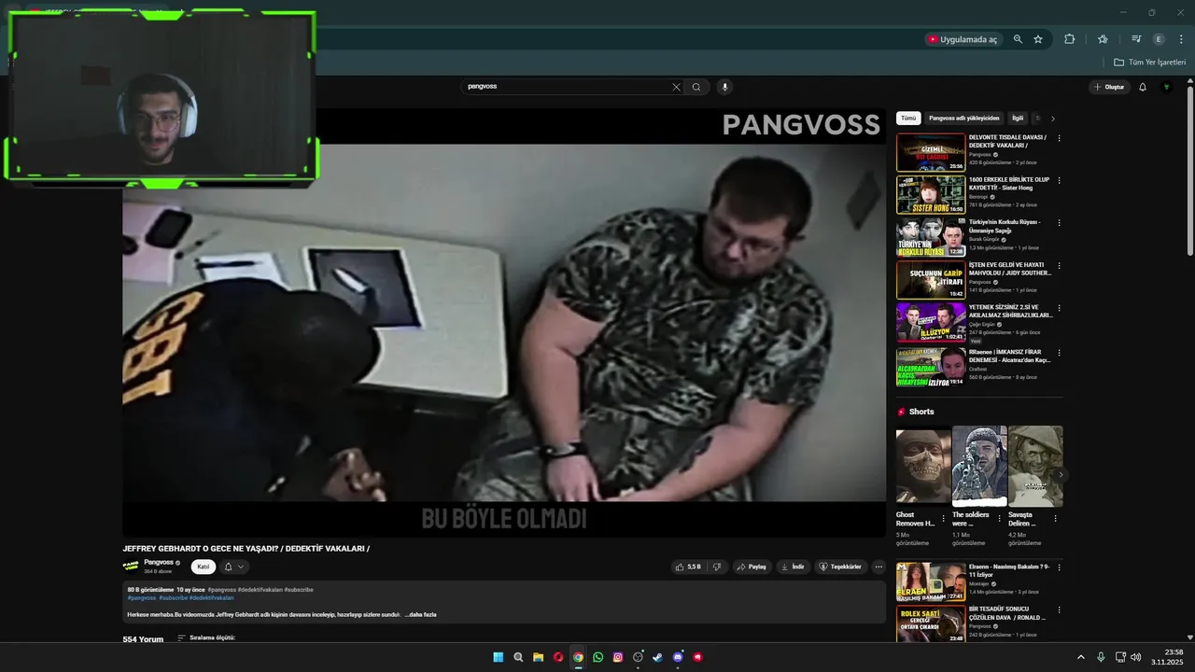1195x672 pixels.
Task: Click the Katıl join button
Action: pyautogui.click(x=204, y=567)
